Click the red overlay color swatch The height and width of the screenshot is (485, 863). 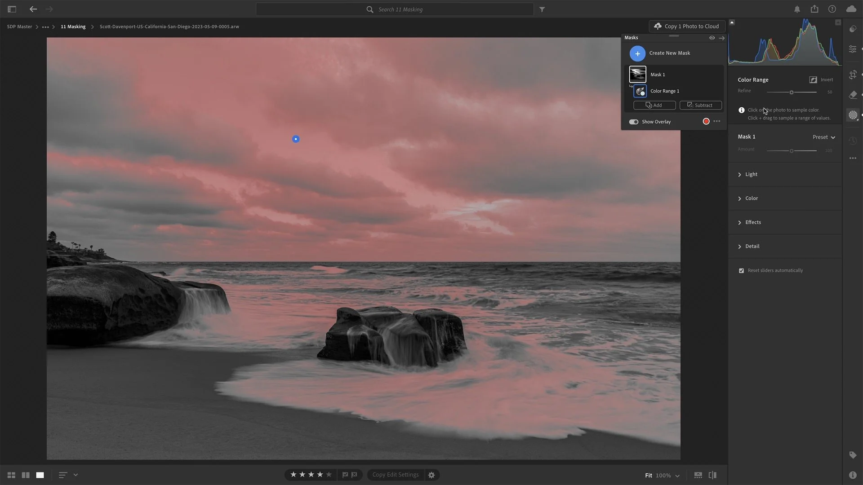(x=706, y=121)
